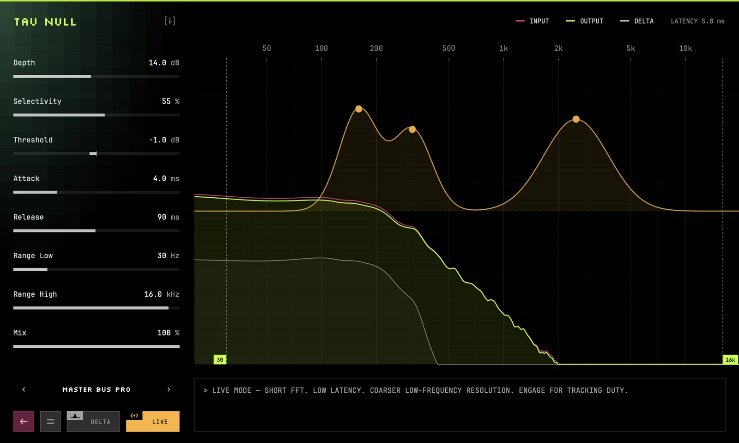Viewport: 739px width, 443px height.
Task: Click the Release slider track
Action: pyautogui.click(x=97, y=231)
